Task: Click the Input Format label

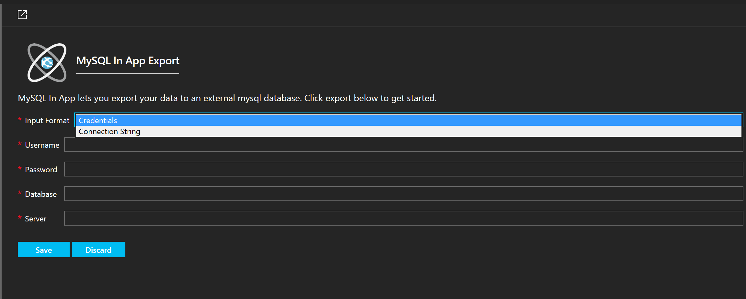Action: [47, 121]
